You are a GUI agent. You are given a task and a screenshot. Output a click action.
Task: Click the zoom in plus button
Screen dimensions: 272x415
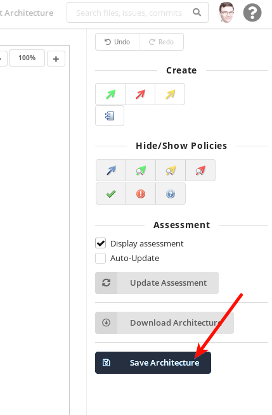(56, 59)
